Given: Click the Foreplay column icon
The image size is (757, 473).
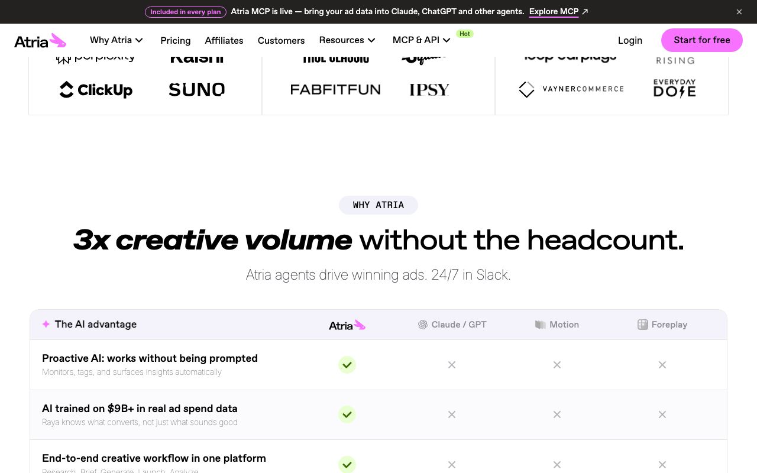Looking at the screenshot, I should [643, 325].
